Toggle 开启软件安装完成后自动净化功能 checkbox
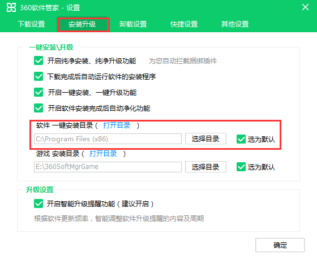This screenshot has width=317, height=260. (x=38, y=108)
